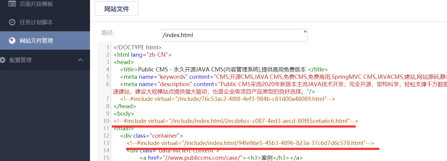Click the clock icon for 任务计划脚本
Viewport: 447px width, 161px height.
[x=12, y=22]
